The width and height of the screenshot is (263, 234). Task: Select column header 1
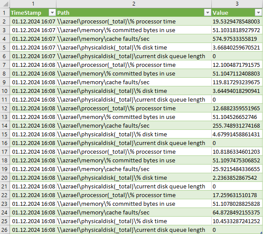(x=33, y=4)
